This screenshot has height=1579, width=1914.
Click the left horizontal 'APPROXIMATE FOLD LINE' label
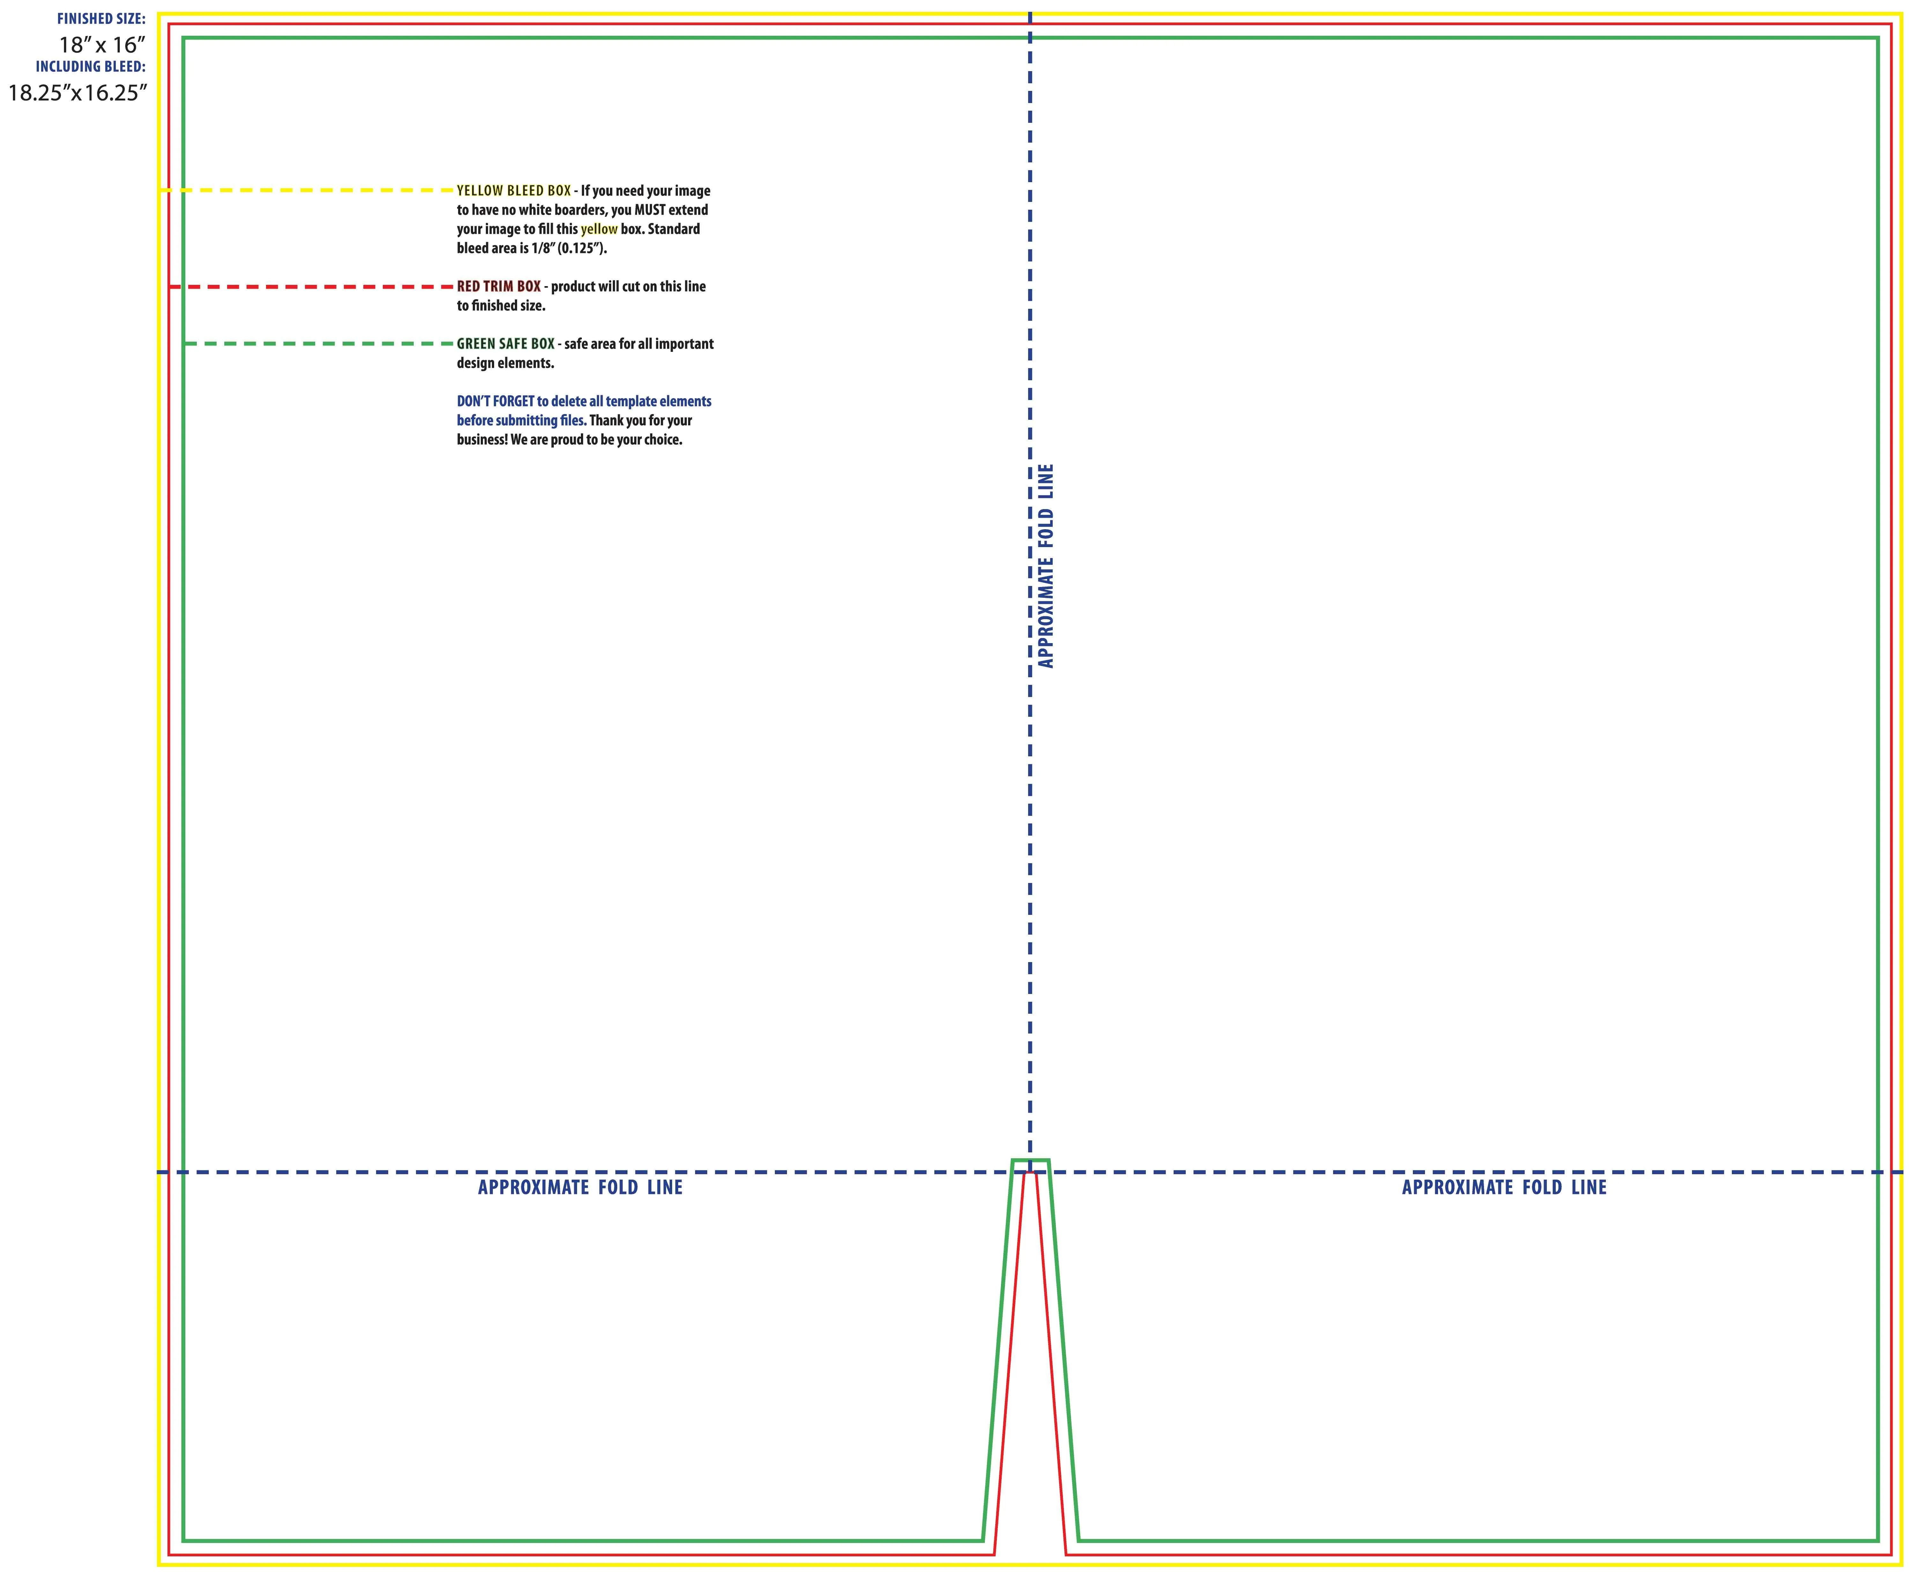point(580,1187)
